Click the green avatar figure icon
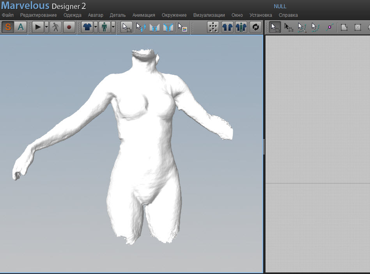370x274 pixels. pos(104,27)
